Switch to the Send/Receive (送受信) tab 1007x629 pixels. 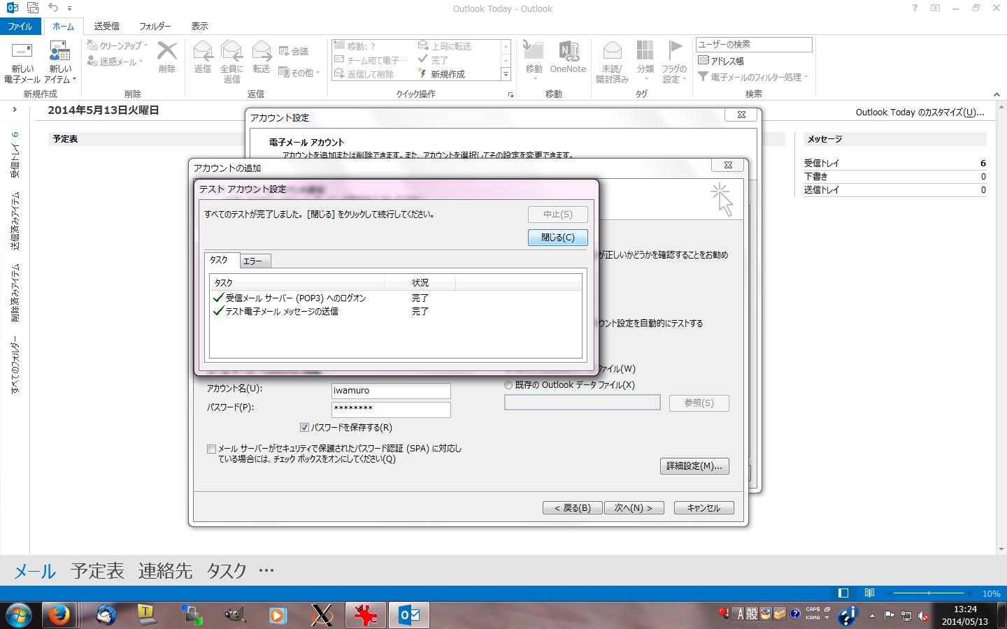(x=106, y=26)
